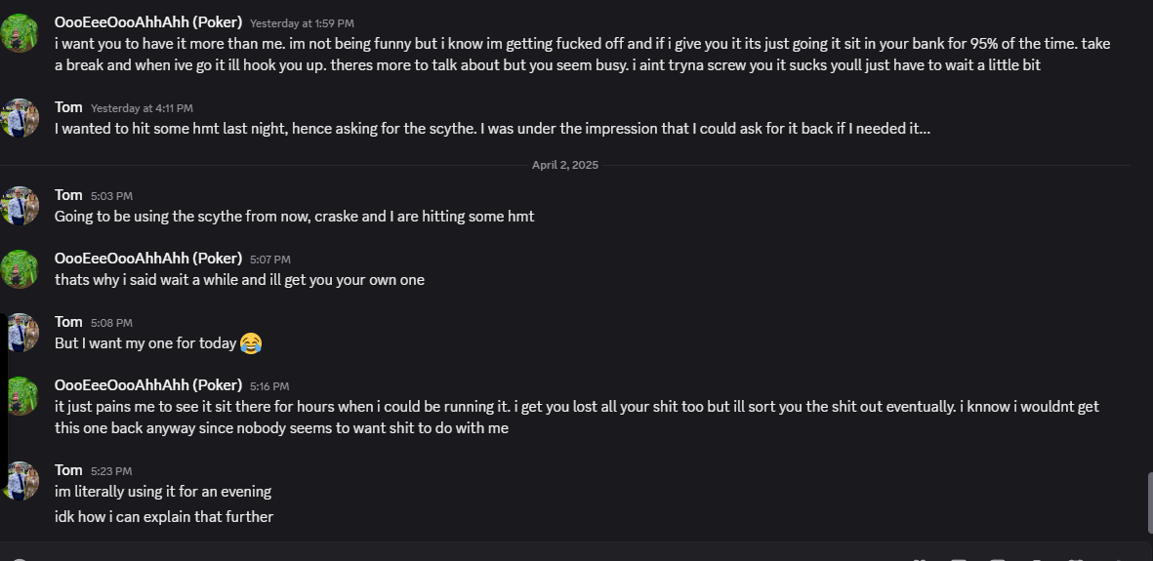View Poker's avatar on the 5:16 PM message
Screen dimensions: 1153x561
(20, 395)
